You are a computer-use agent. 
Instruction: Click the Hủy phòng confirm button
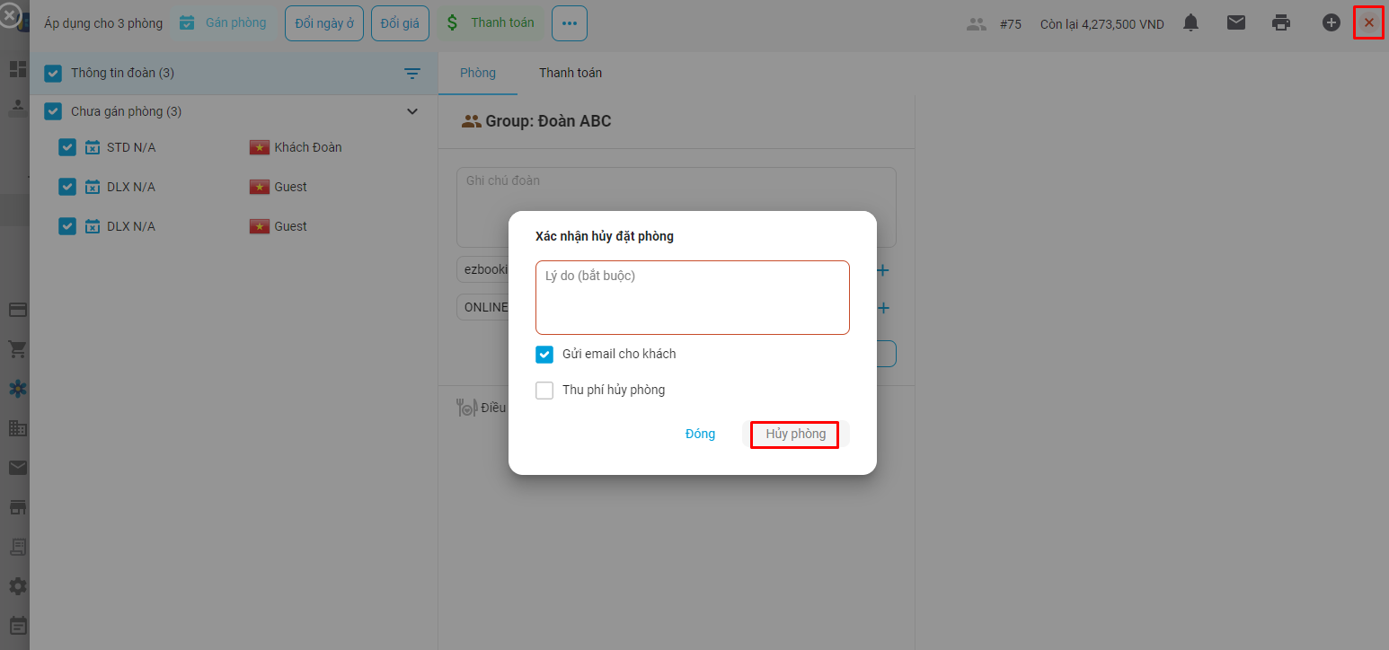795,435
